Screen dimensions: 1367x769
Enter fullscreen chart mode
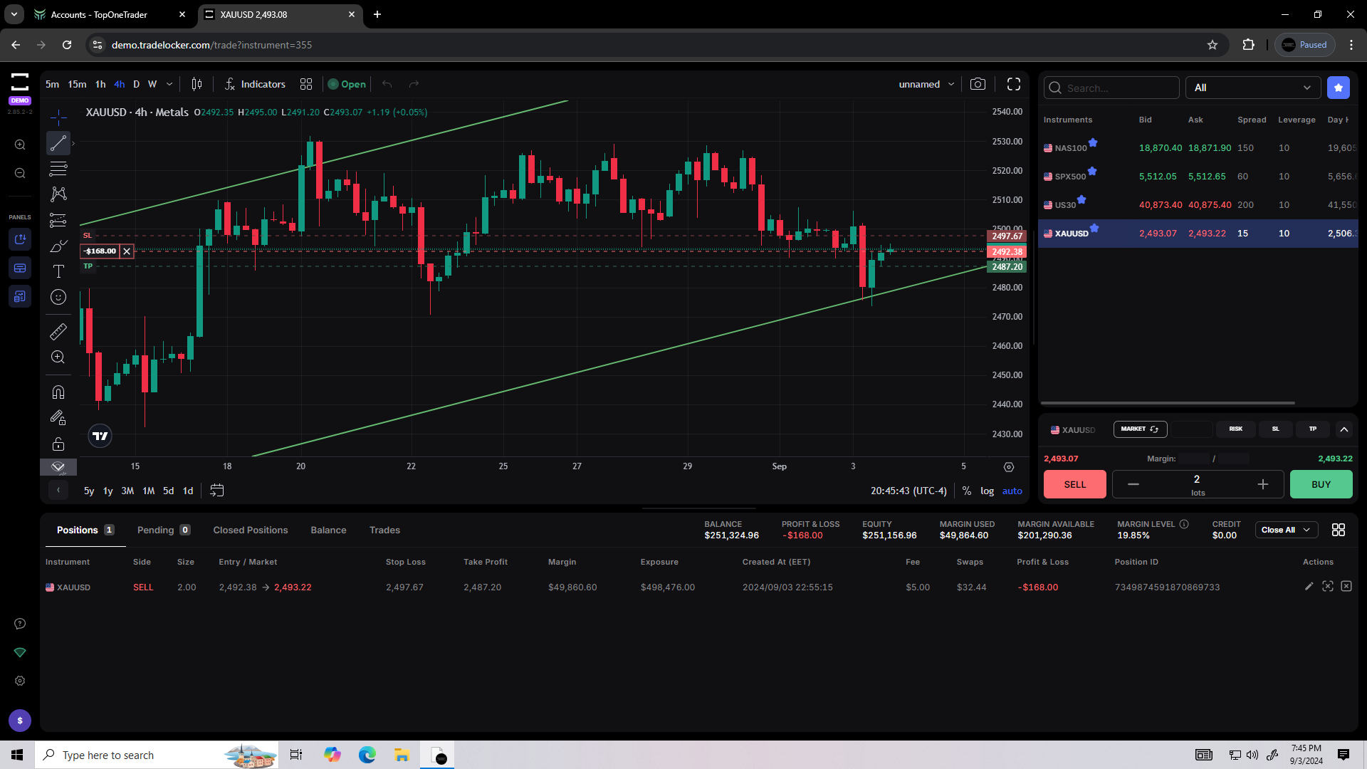point(1014,84)
